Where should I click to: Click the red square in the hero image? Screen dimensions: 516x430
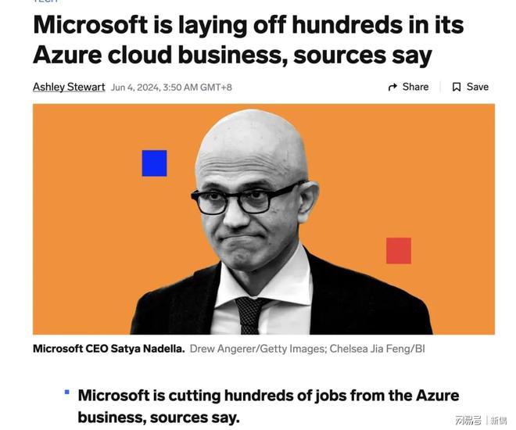tap(398, 251)
